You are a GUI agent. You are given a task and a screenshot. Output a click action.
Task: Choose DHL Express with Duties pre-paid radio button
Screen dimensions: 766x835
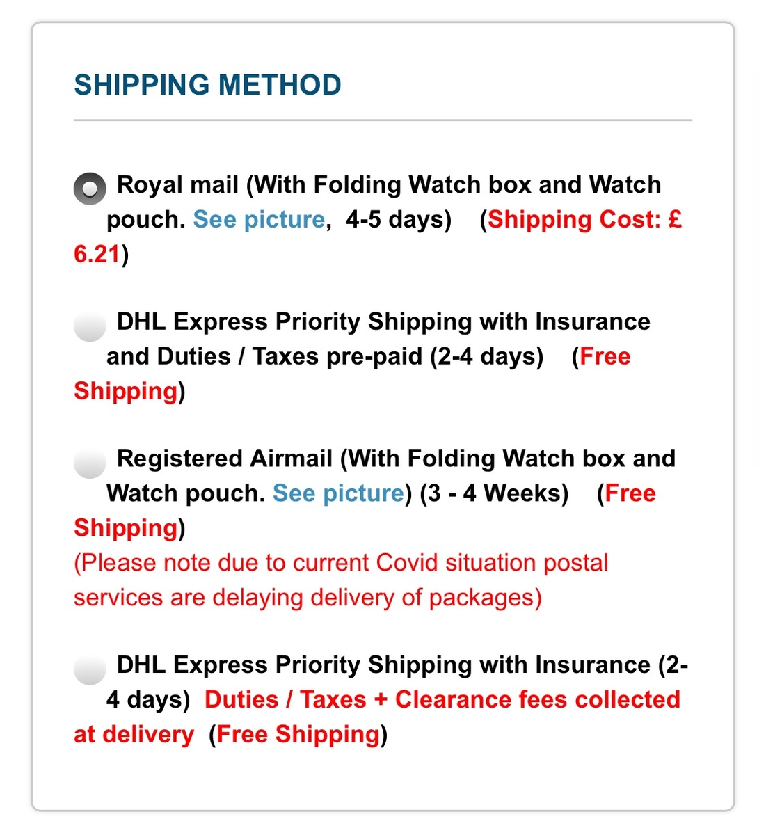90,326
